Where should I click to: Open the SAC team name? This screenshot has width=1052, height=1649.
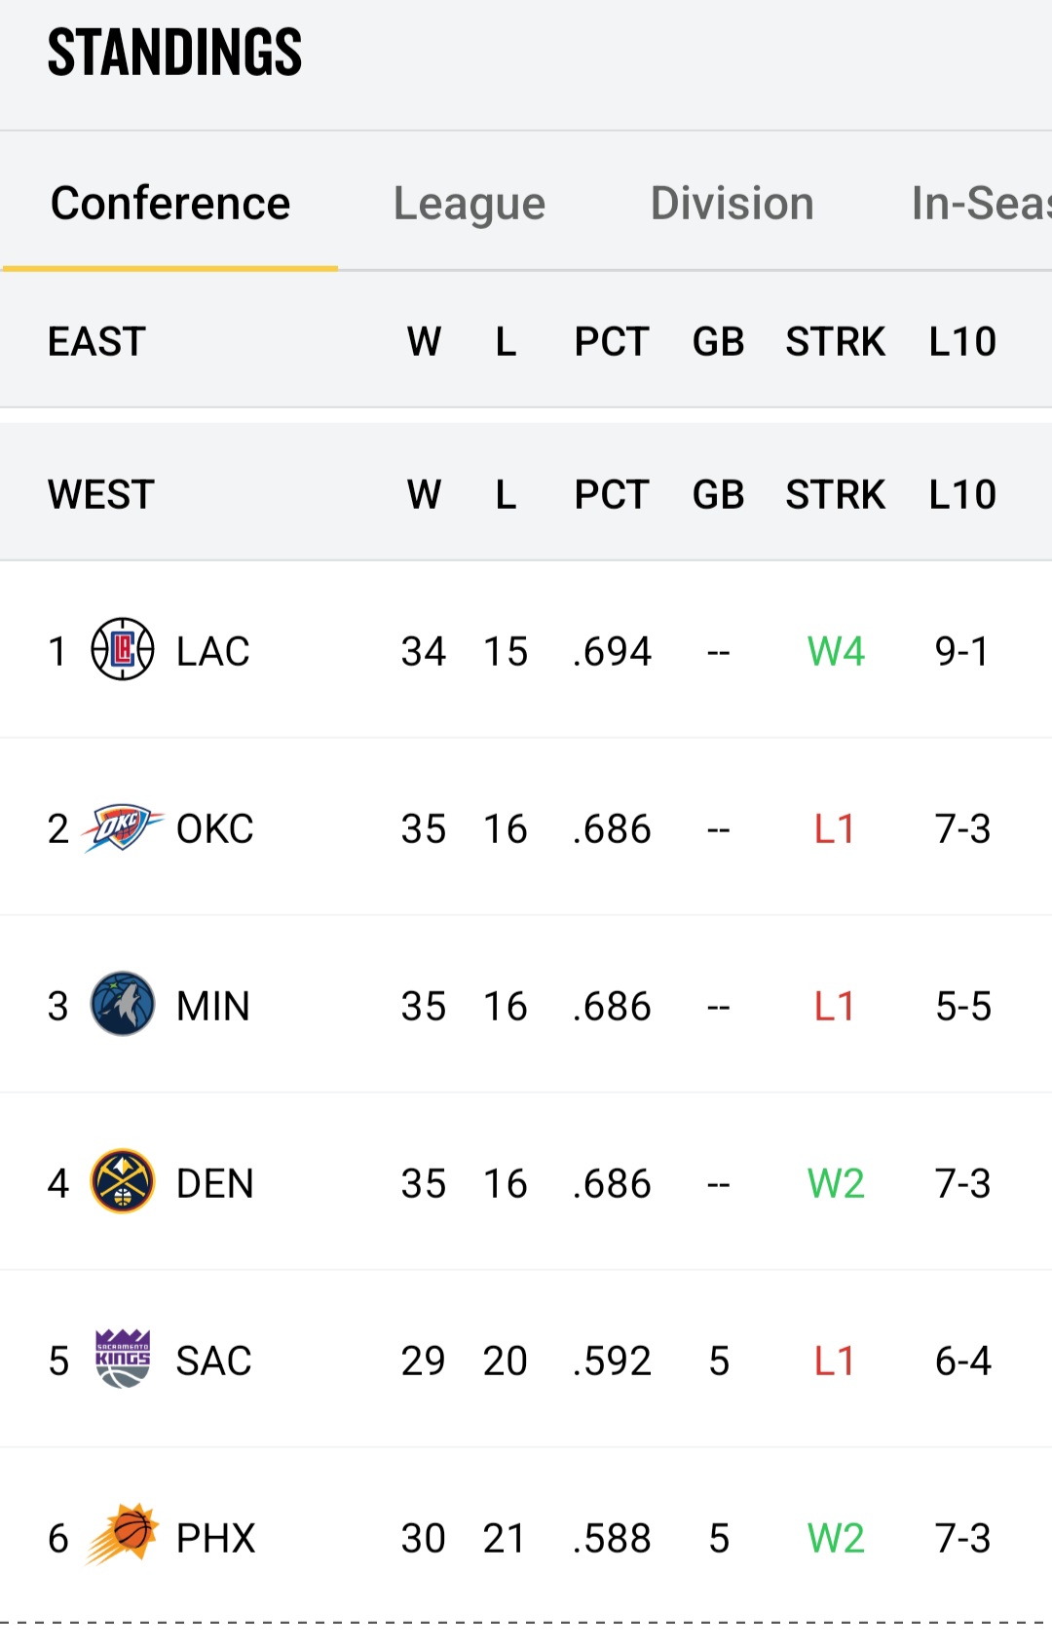click(x=213, y=1361)
